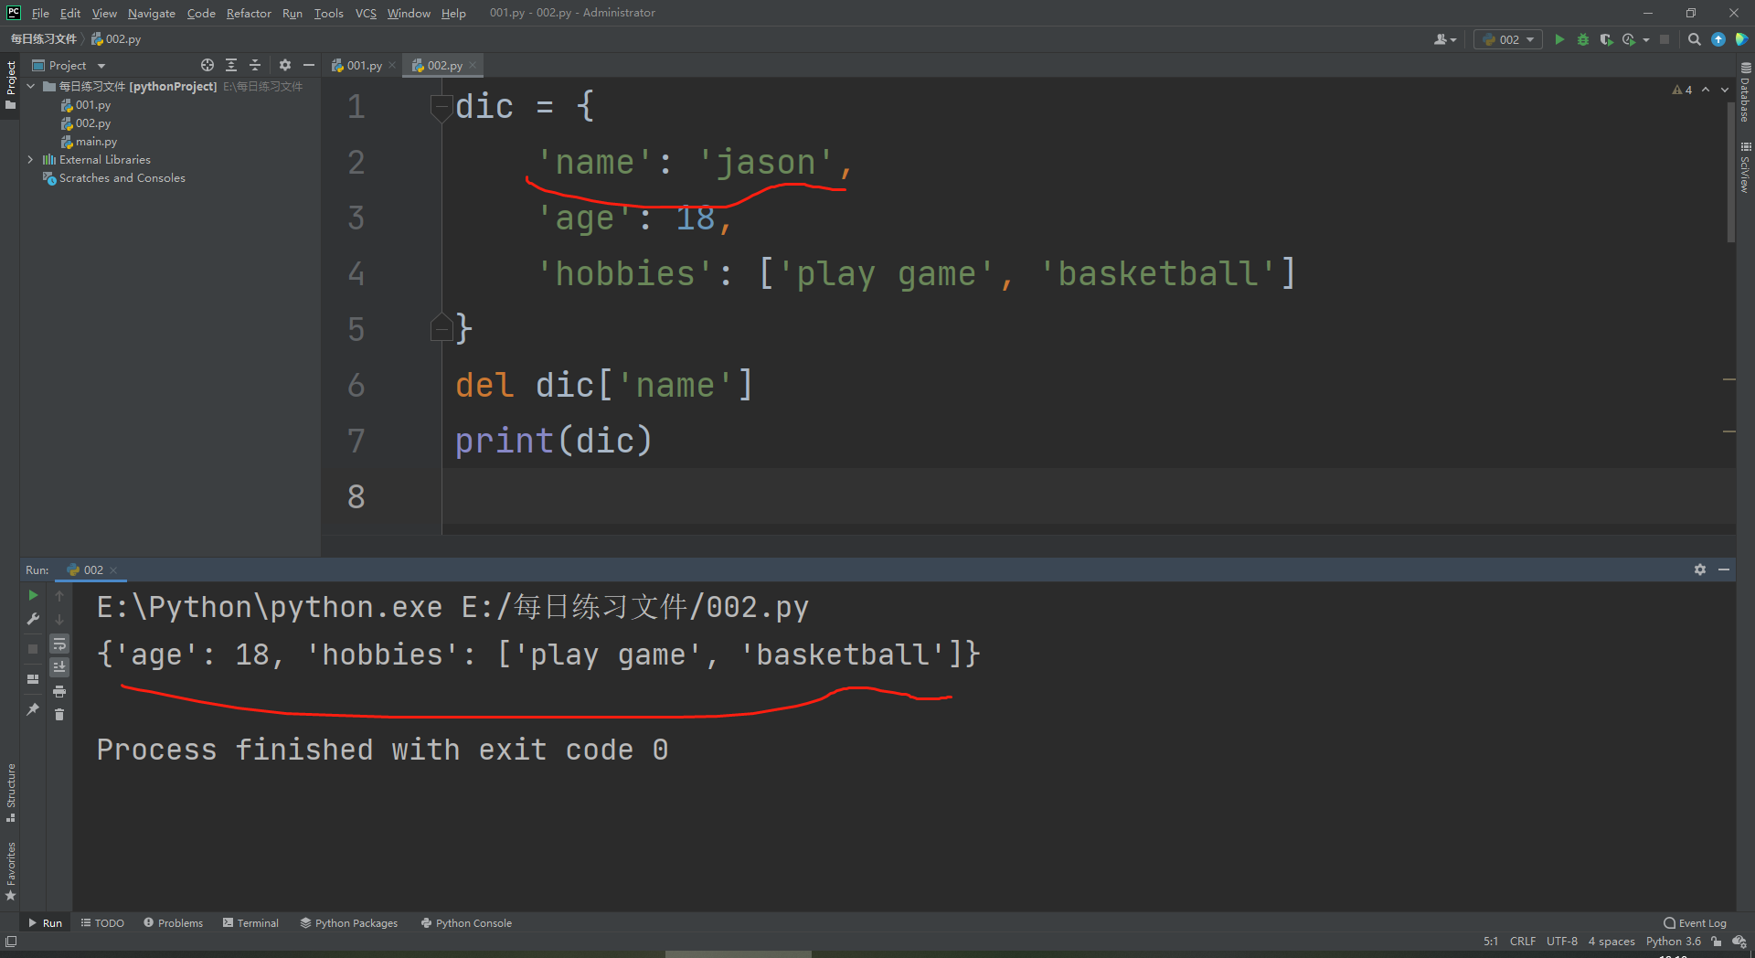This screenshot has height=958, width=1755.
Task: Click the warnings count indicator in editor
Action: pyautogui.click(x=1682, y=90)
